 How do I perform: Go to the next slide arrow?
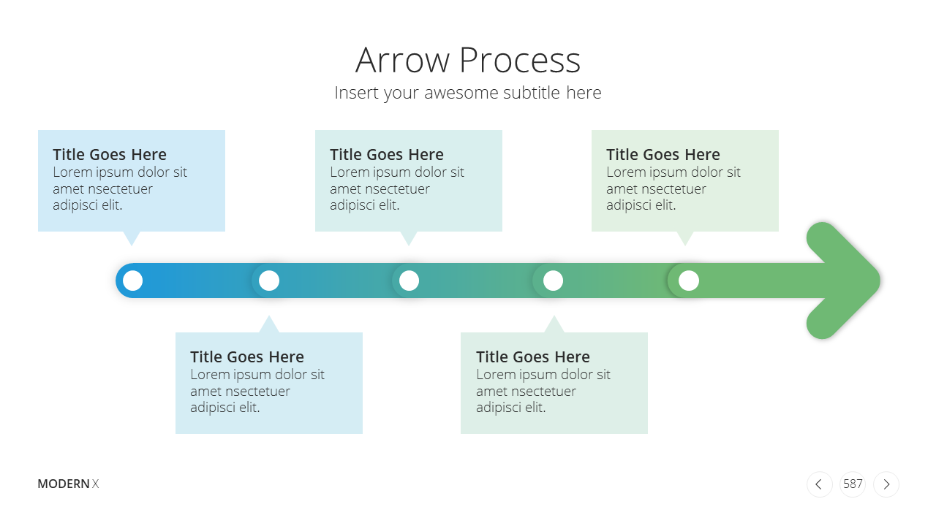[886, 484]
